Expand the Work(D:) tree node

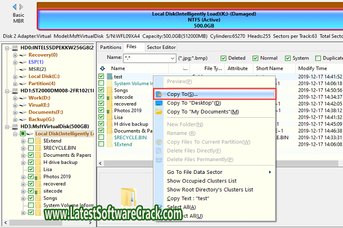click(x=15, y=98)
